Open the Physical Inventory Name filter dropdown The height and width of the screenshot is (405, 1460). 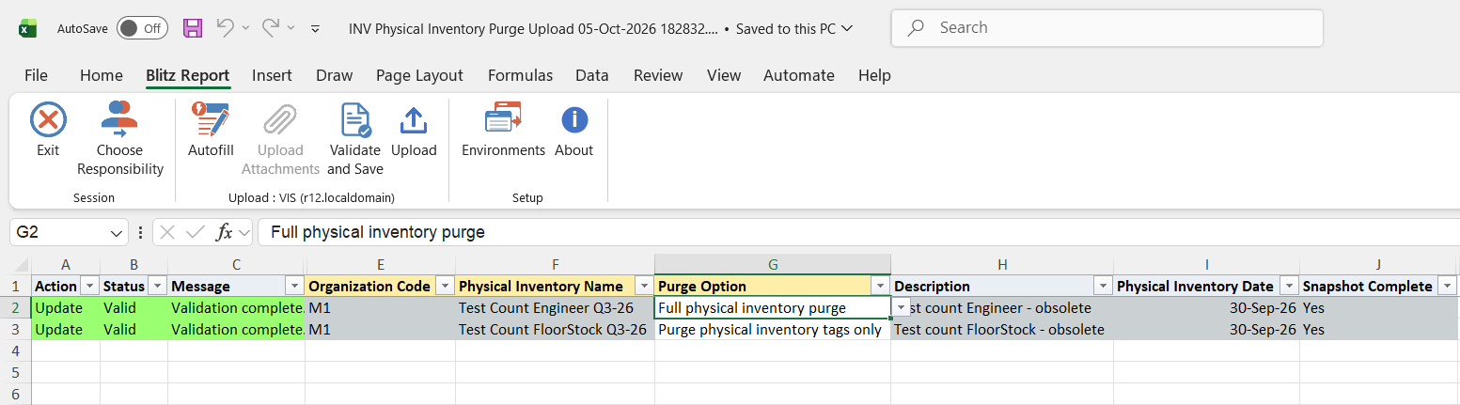[x=644, y=286]
